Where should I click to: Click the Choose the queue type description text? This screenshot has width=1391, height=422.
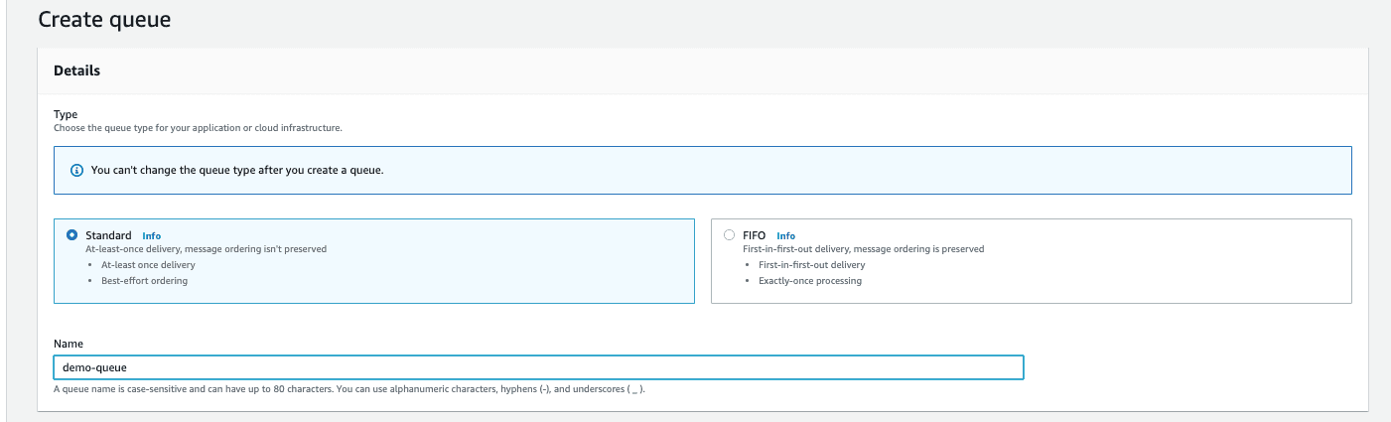click(x=198, y=128)
